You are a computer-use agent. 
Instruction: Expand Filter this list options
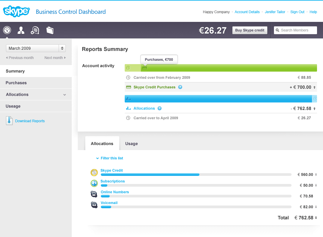109,158
